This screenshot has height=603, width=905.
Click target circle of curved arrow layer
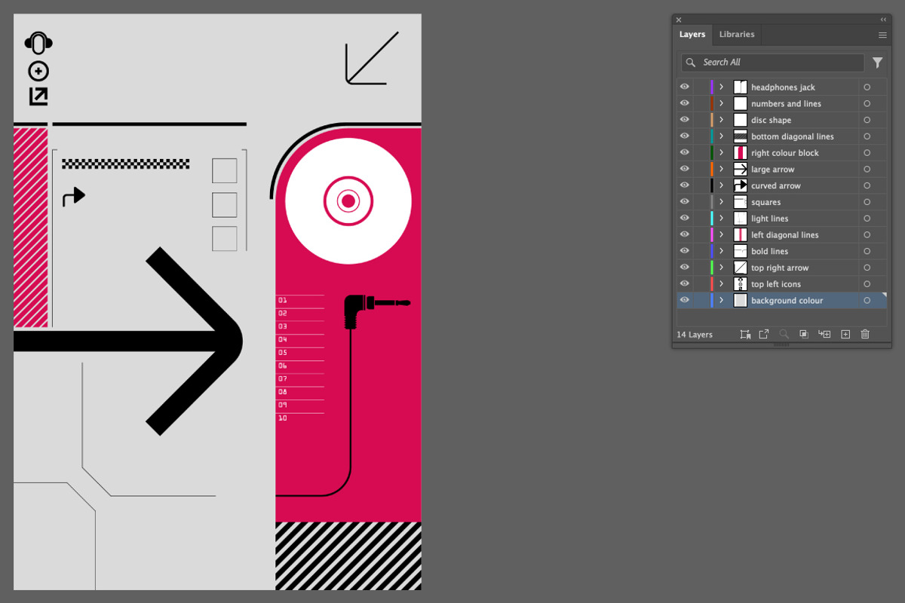(867, 185)
